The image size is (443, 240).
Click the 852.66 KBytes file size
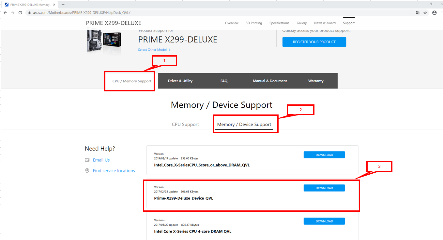[190, 158]
